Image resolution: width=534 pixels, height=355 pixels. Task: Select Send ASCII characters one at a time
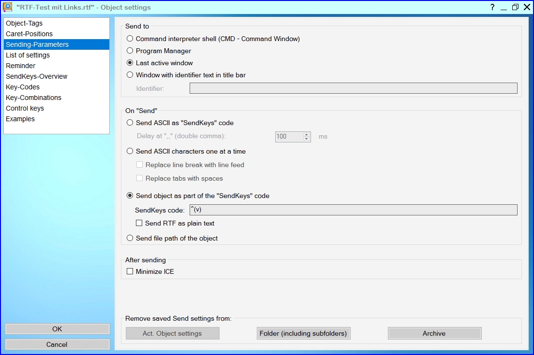[x=130, y=151]
